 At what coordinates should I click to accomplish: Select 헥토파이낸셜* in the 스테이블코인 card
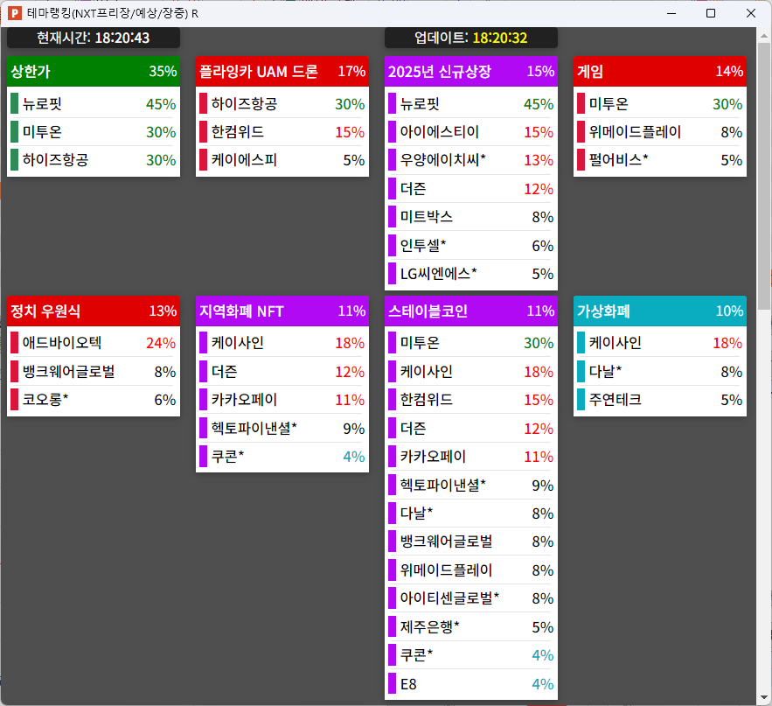[471, 485]
